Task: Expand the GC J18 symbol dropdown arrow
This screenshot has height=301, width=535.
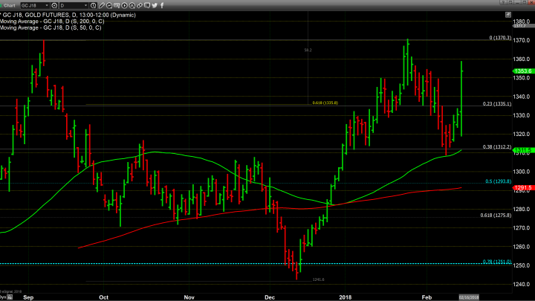Action: [47, 6]
